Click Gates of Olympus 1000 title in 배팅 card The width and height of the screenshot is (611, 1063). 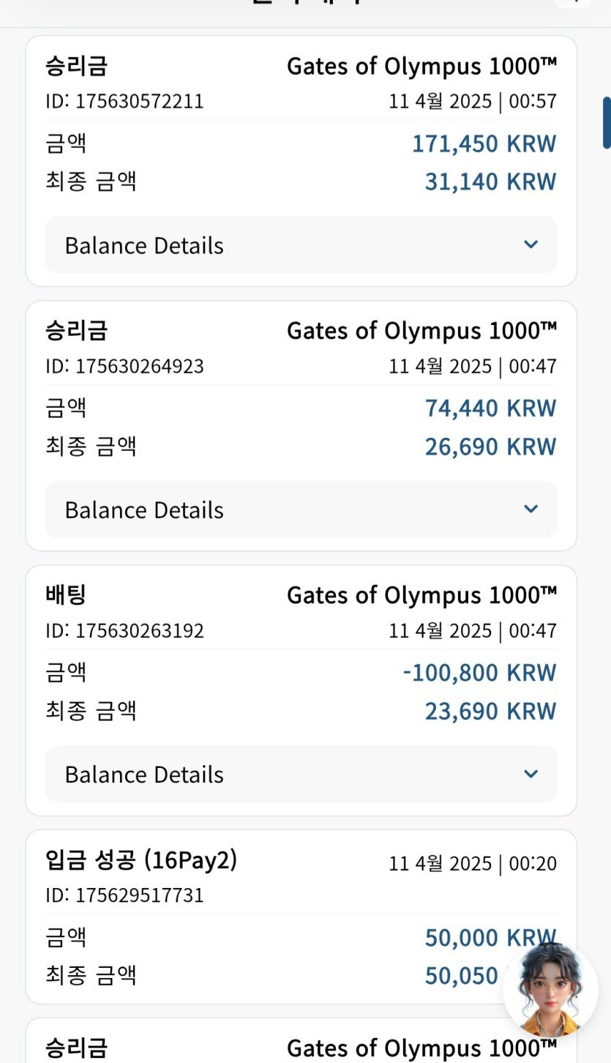click(421, 595)
